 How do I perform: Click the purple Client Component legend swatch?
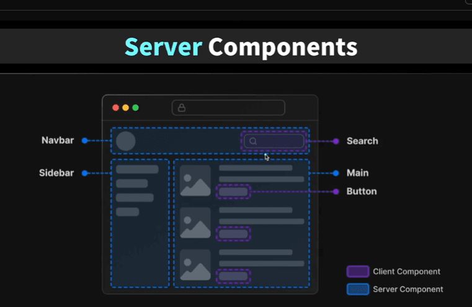coord(358,272)
